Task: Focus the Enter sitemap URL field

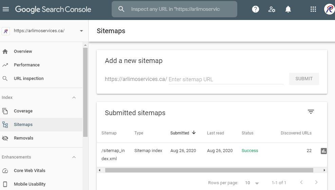Action: point(226,79)
